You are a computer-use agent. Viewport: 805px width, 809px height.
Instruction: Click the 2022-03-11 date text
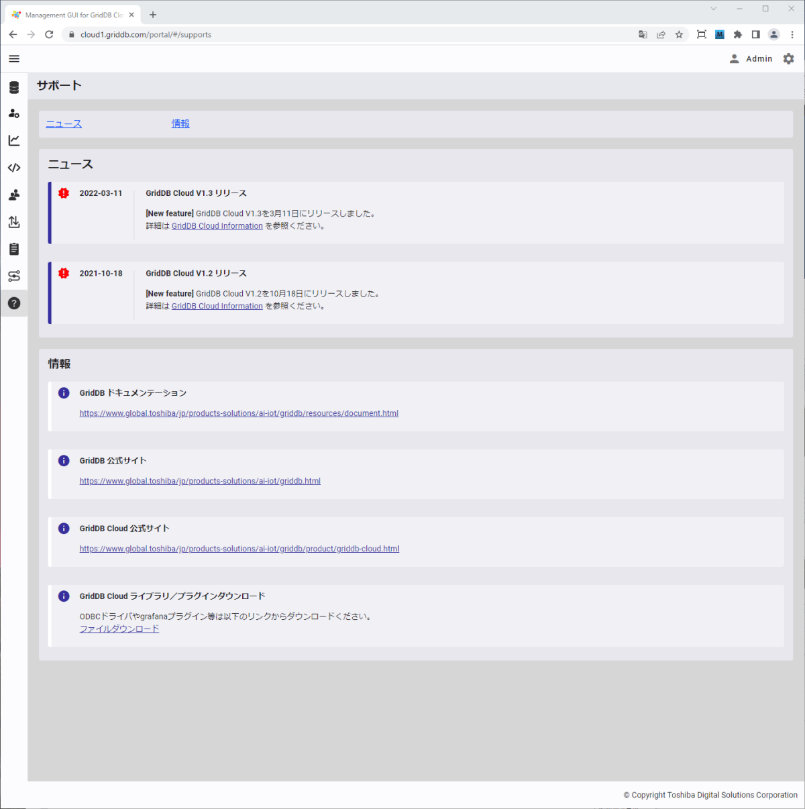pyautogui.click(x=101, y=193)
